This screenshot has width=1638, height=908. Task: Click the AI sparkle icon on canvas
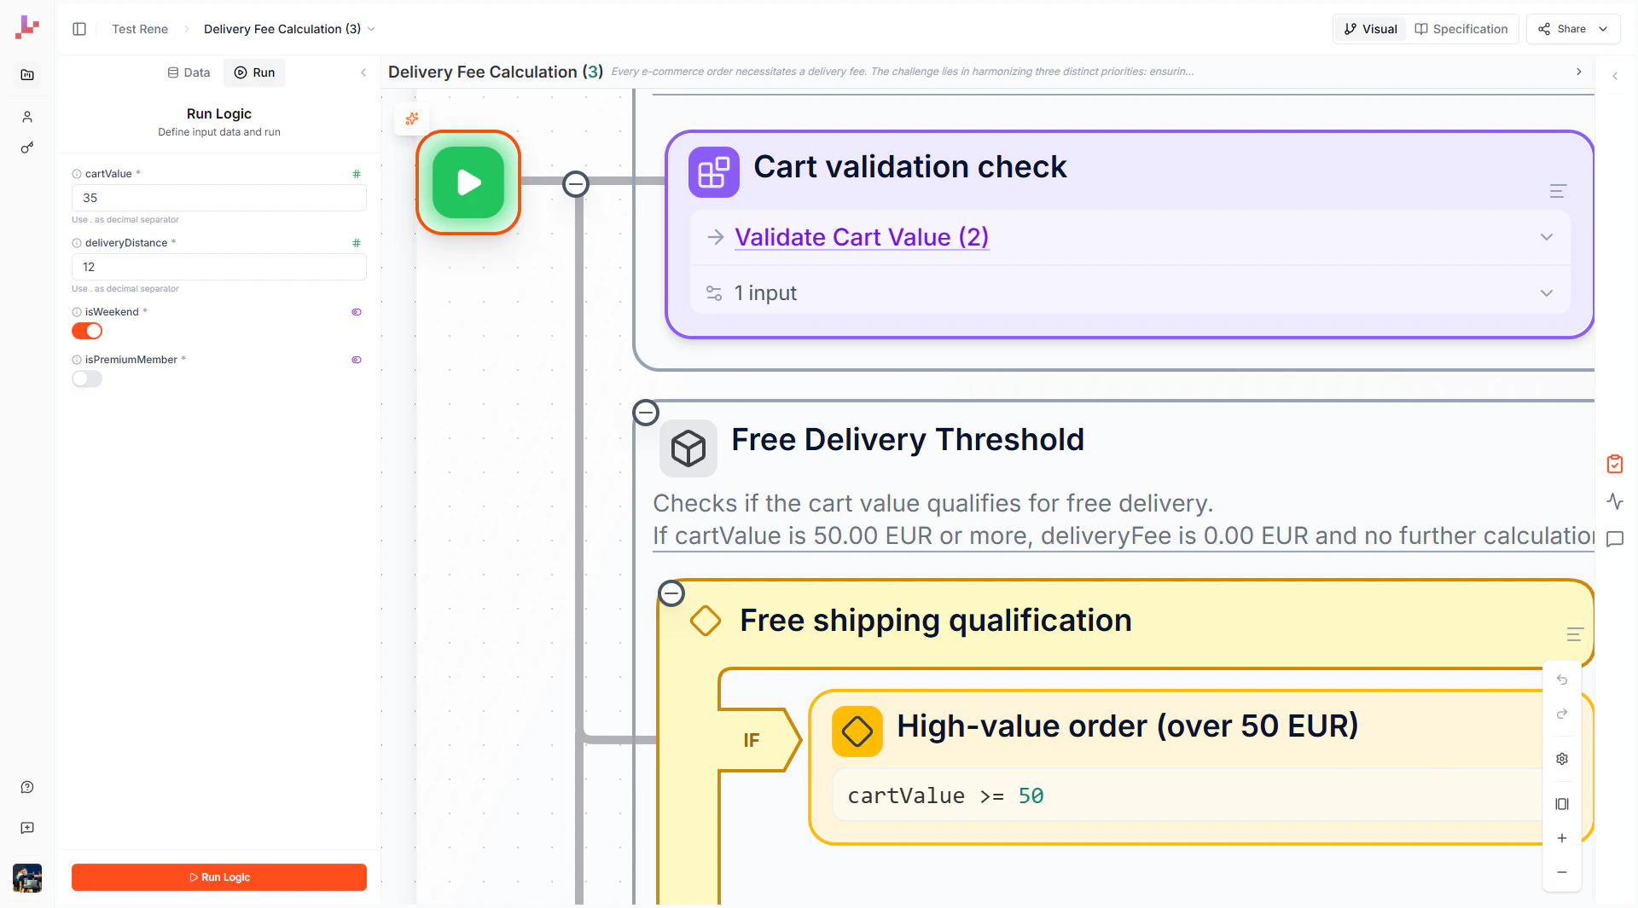[x=412, y=119]
